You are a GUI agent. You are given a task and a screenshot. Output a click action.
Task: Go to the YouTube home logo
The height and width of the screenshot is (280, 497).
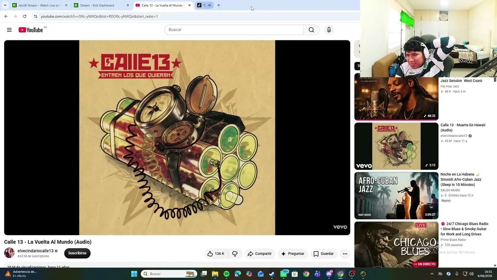[x=31, y=30]
